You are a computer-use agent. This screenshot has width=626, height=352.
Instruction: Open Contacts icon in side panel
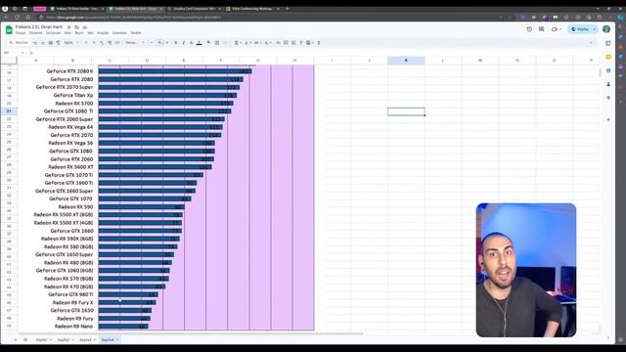[608, 84]
